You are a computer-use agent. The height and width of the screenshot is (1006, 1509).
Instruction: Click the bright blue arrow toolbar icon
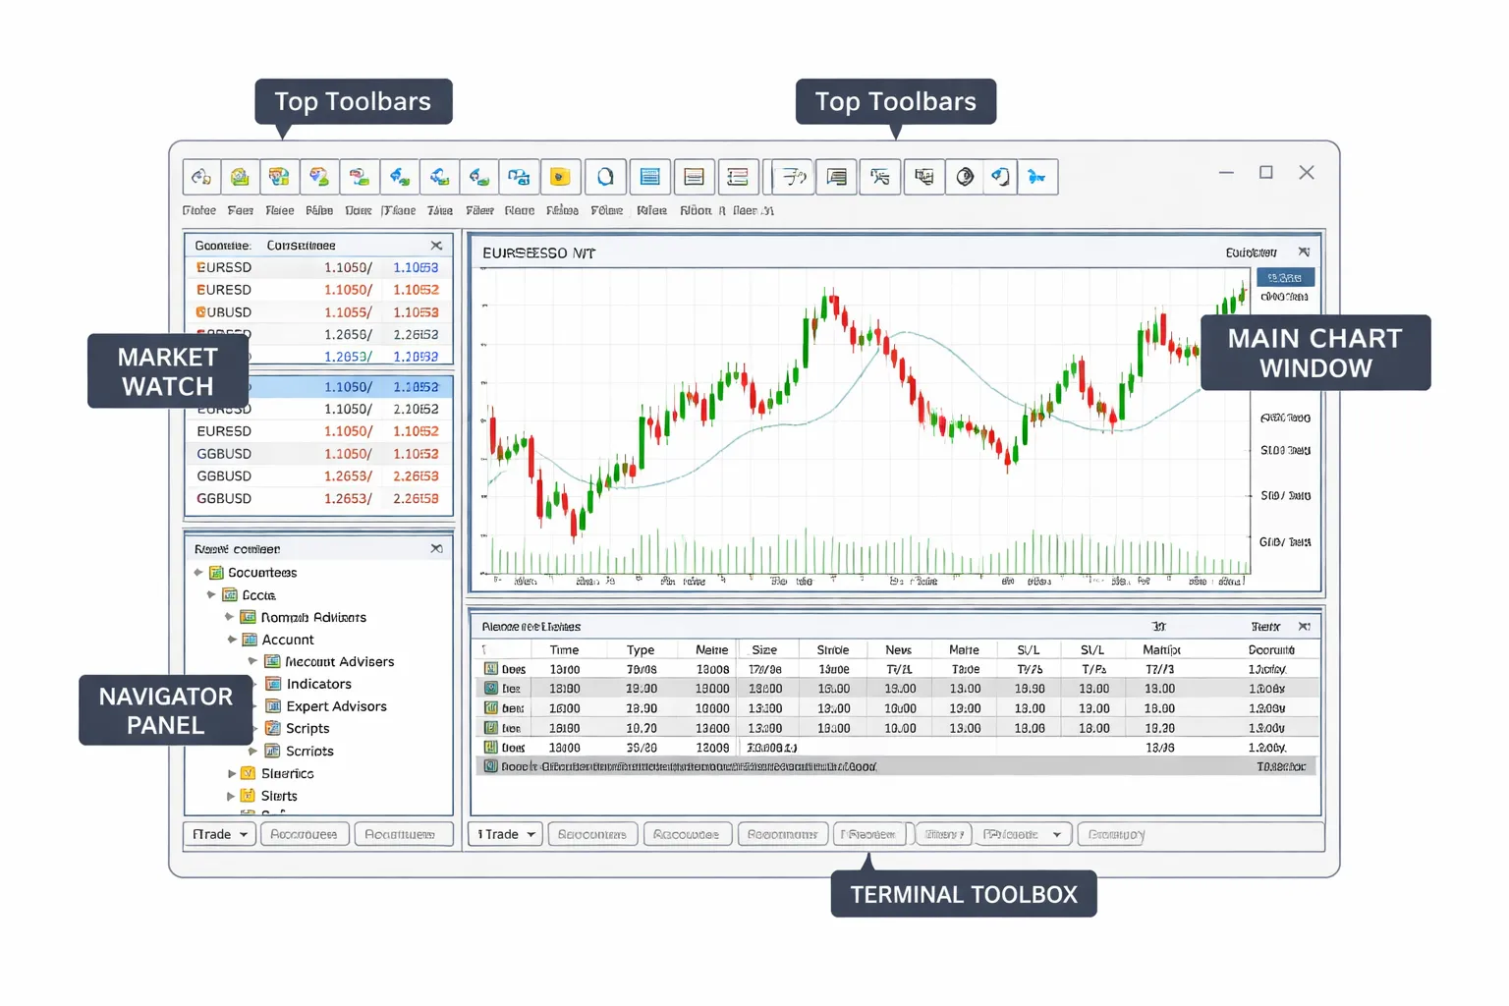[x=1036, y=177]
